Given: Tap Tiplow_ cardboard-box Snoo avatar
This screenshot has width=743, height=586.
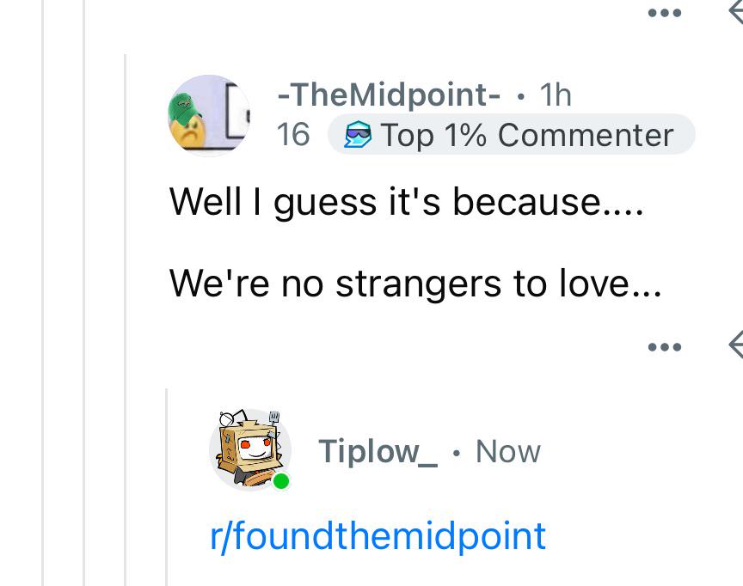Looking at the screenshot, I should [250, 449].
